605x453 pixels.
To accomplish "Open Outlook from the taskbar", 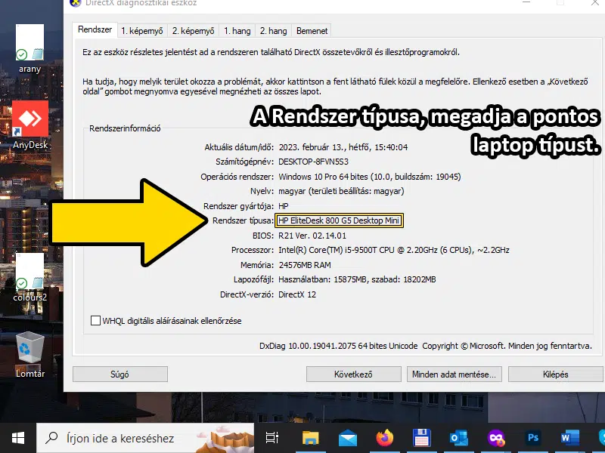I will click(459, 438).
